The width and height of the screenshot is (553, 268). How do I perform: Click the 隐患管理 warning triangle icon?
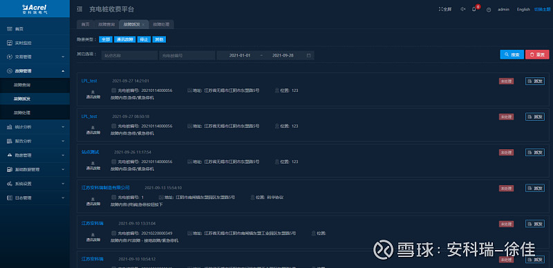tap(10, 155)
